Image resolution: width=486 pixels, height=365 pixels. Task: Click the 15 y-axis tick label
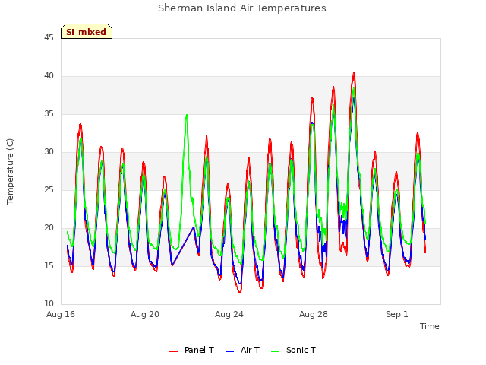pyautogui.click(x=49, y=266)
